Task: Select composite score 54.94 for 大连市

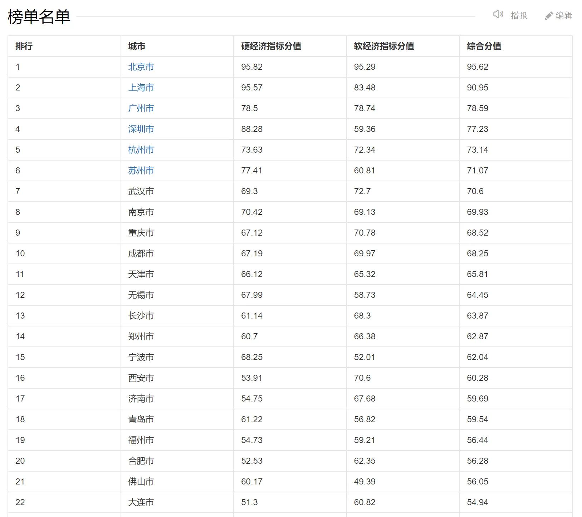Action: point(516,502)
